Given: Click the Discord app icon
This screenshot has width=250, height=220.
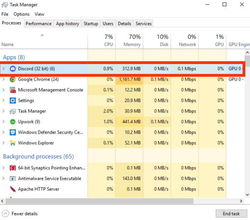Looking at the screenshot, I should [13, 69].
